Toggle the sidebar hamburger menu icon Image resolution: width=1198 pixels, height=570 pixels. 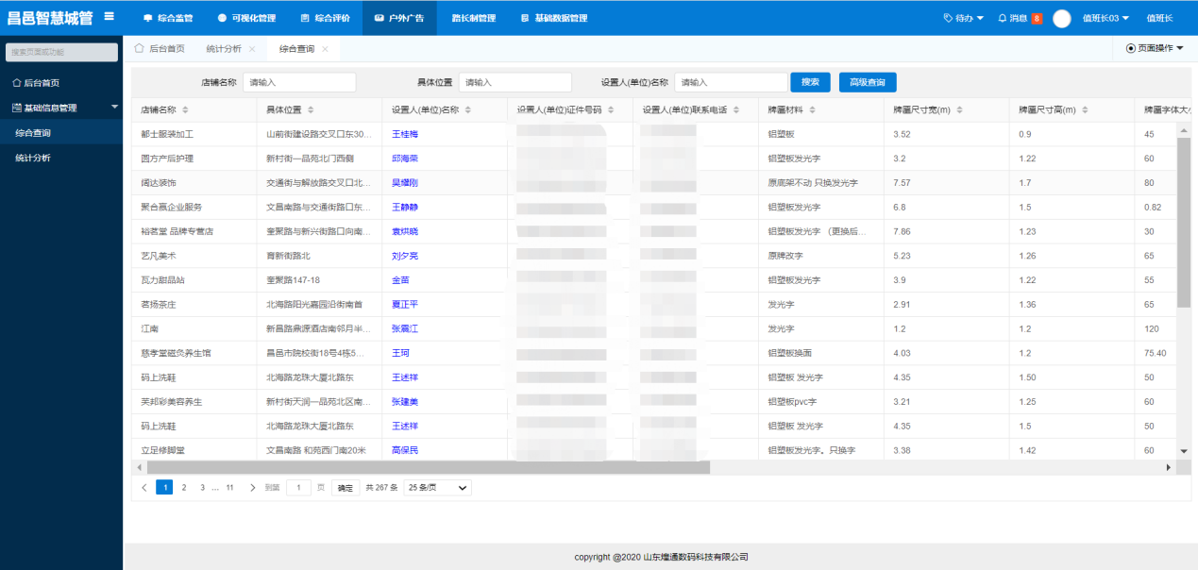110,16
